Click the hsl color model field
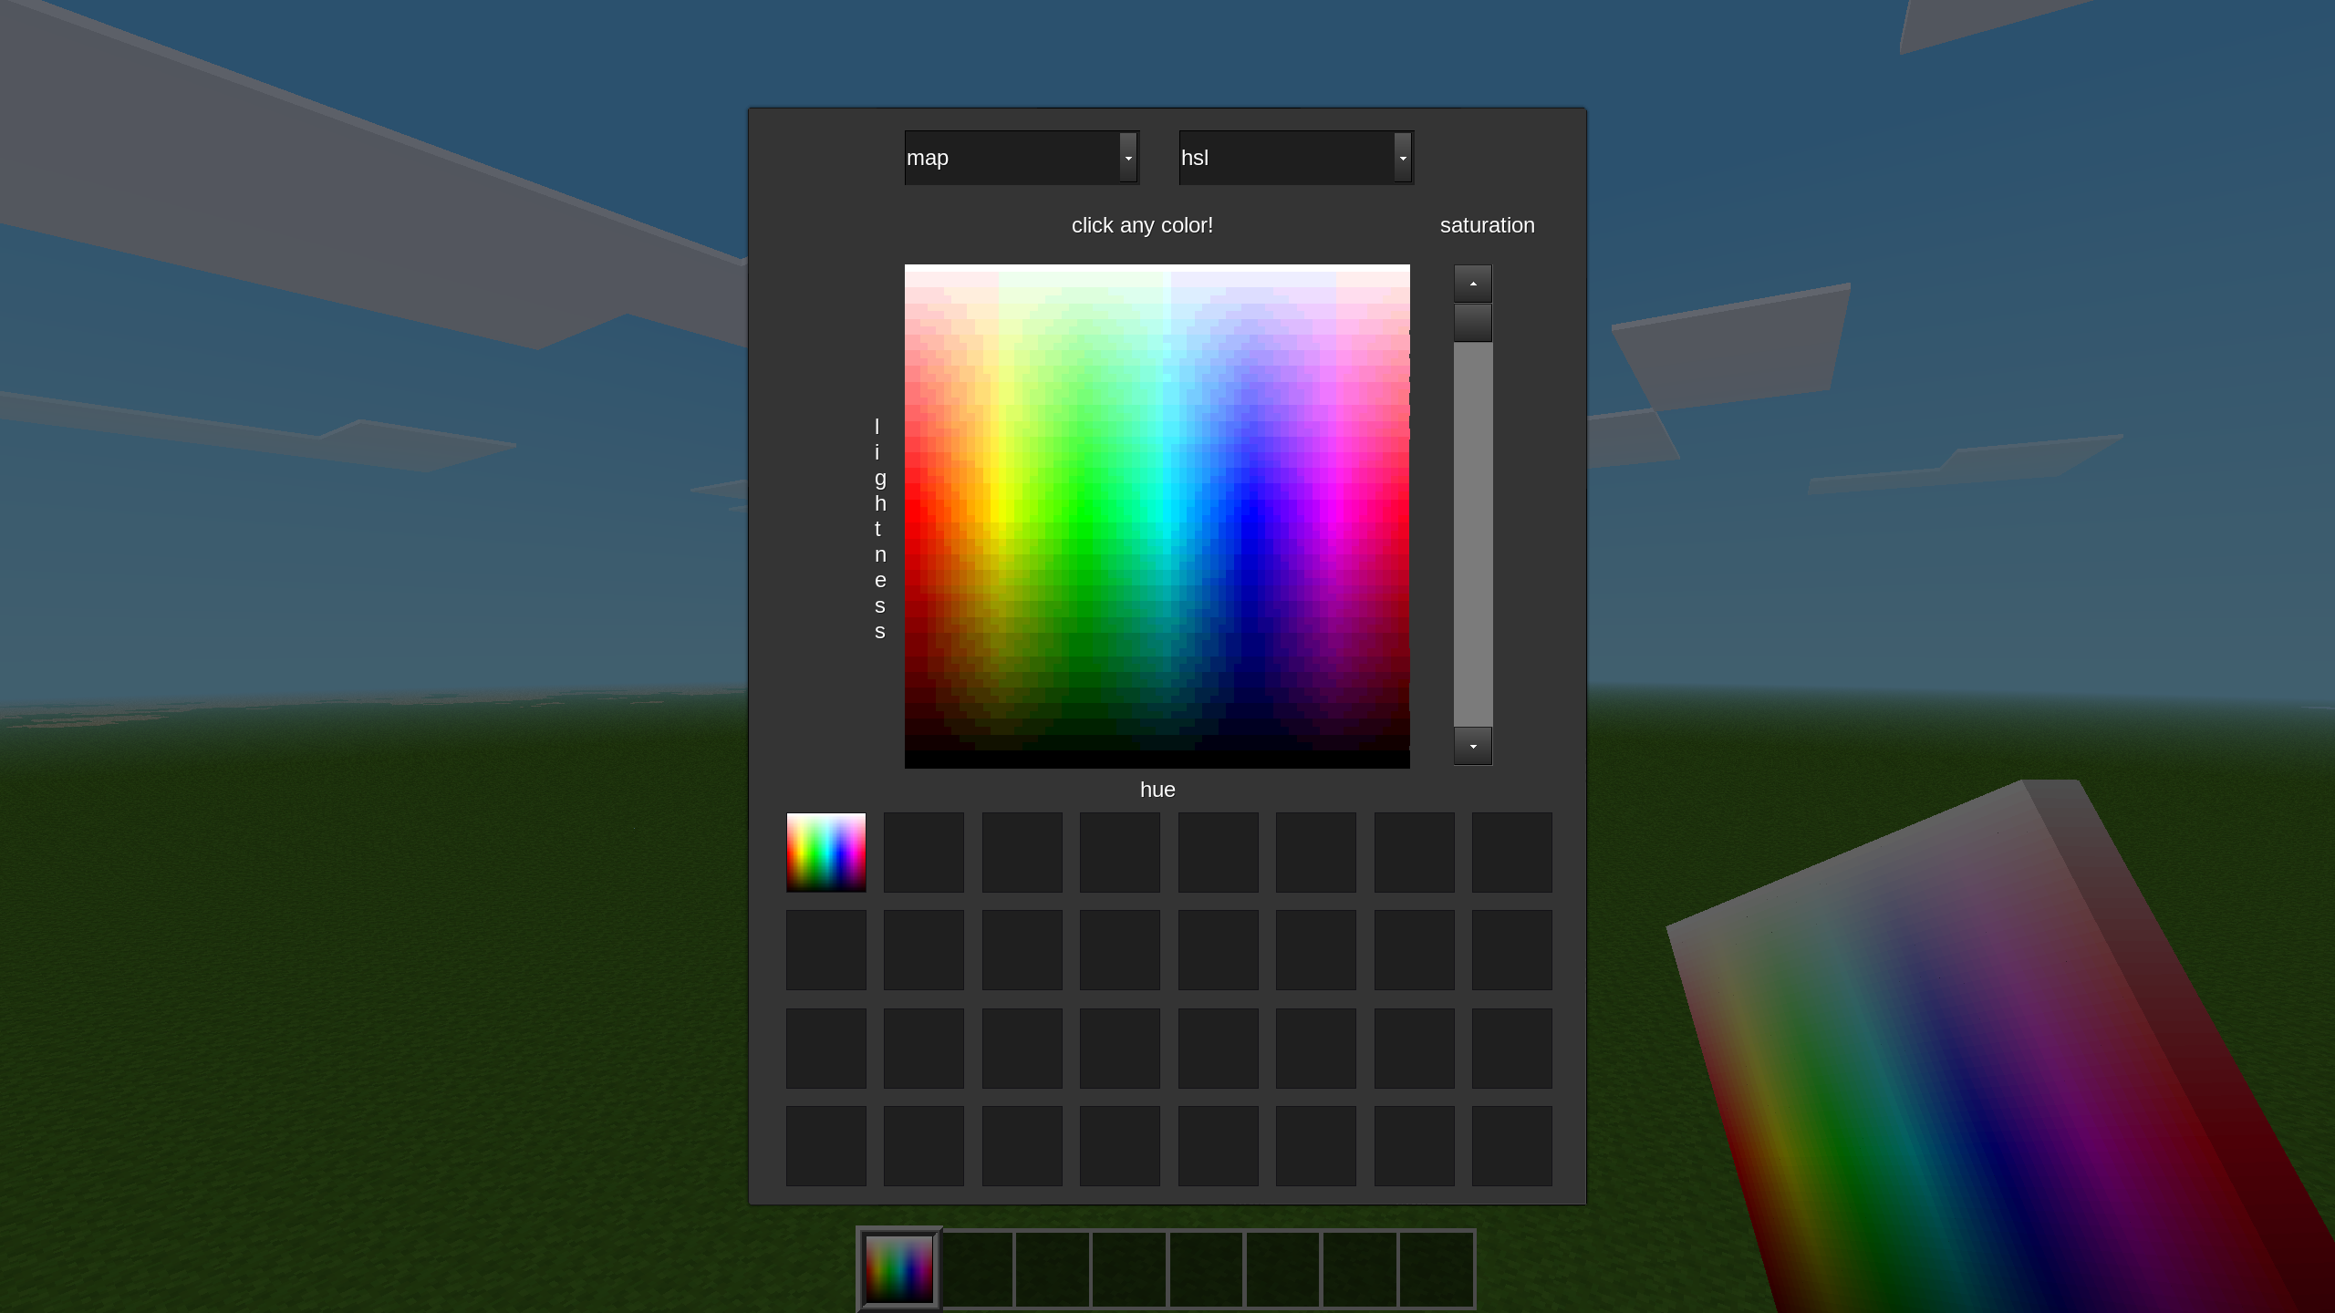This screenshot has height=1313, width=2335. [1285, 158]
